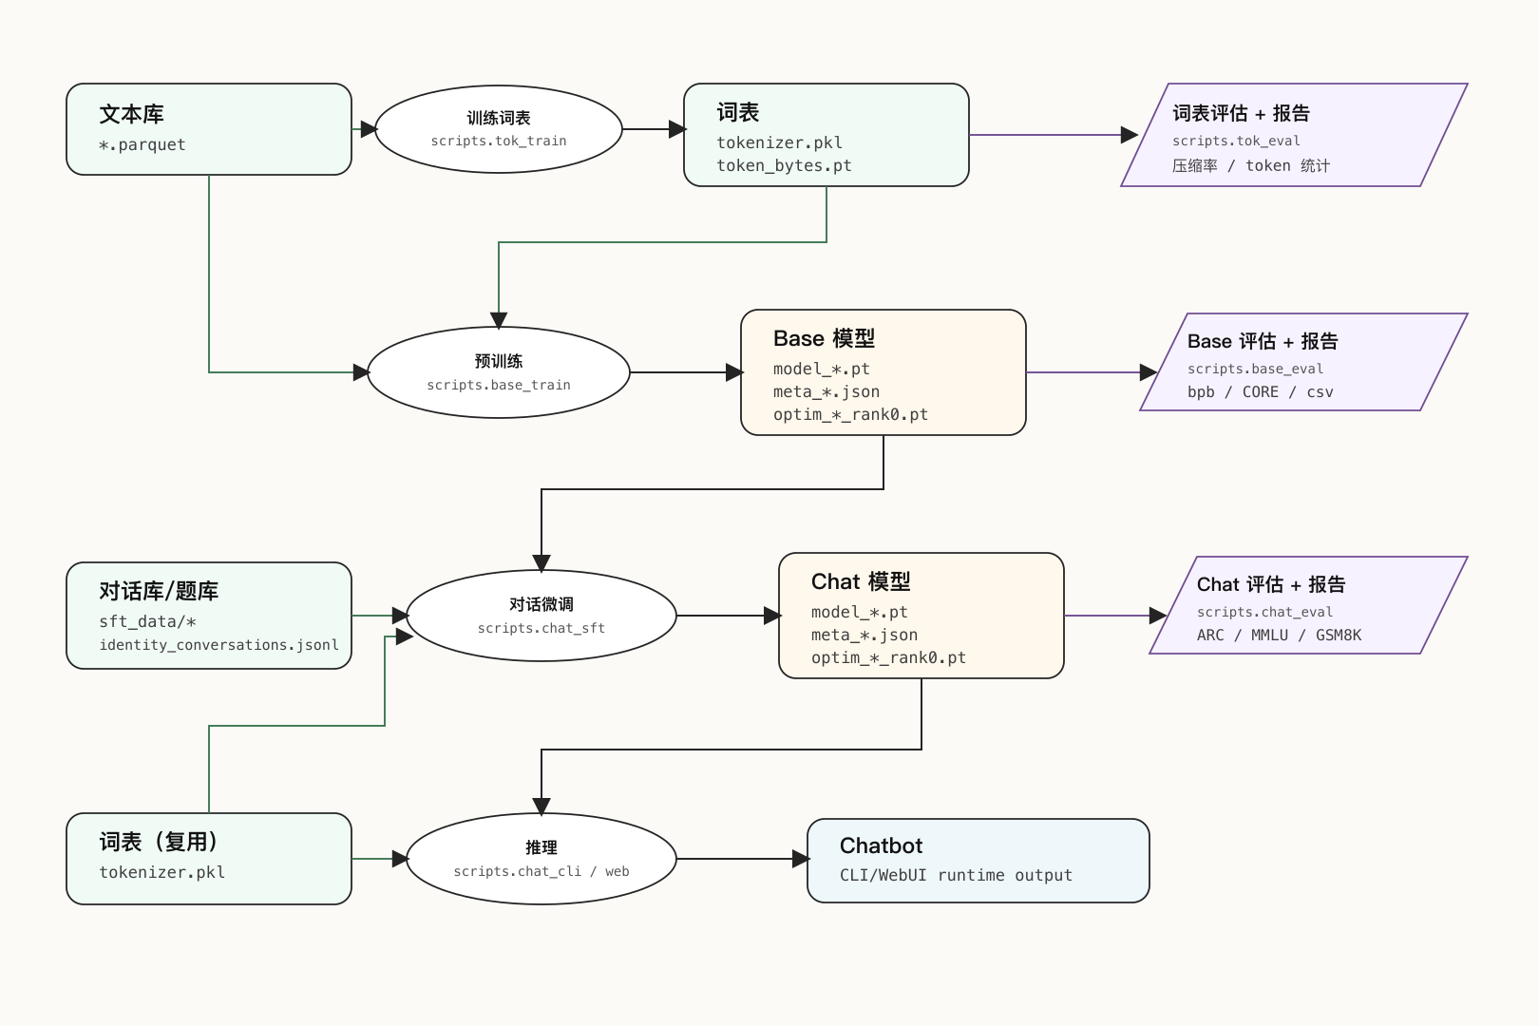Click the scripts.base_train label
The image size is (1539, 1026).
coord(499,385)
